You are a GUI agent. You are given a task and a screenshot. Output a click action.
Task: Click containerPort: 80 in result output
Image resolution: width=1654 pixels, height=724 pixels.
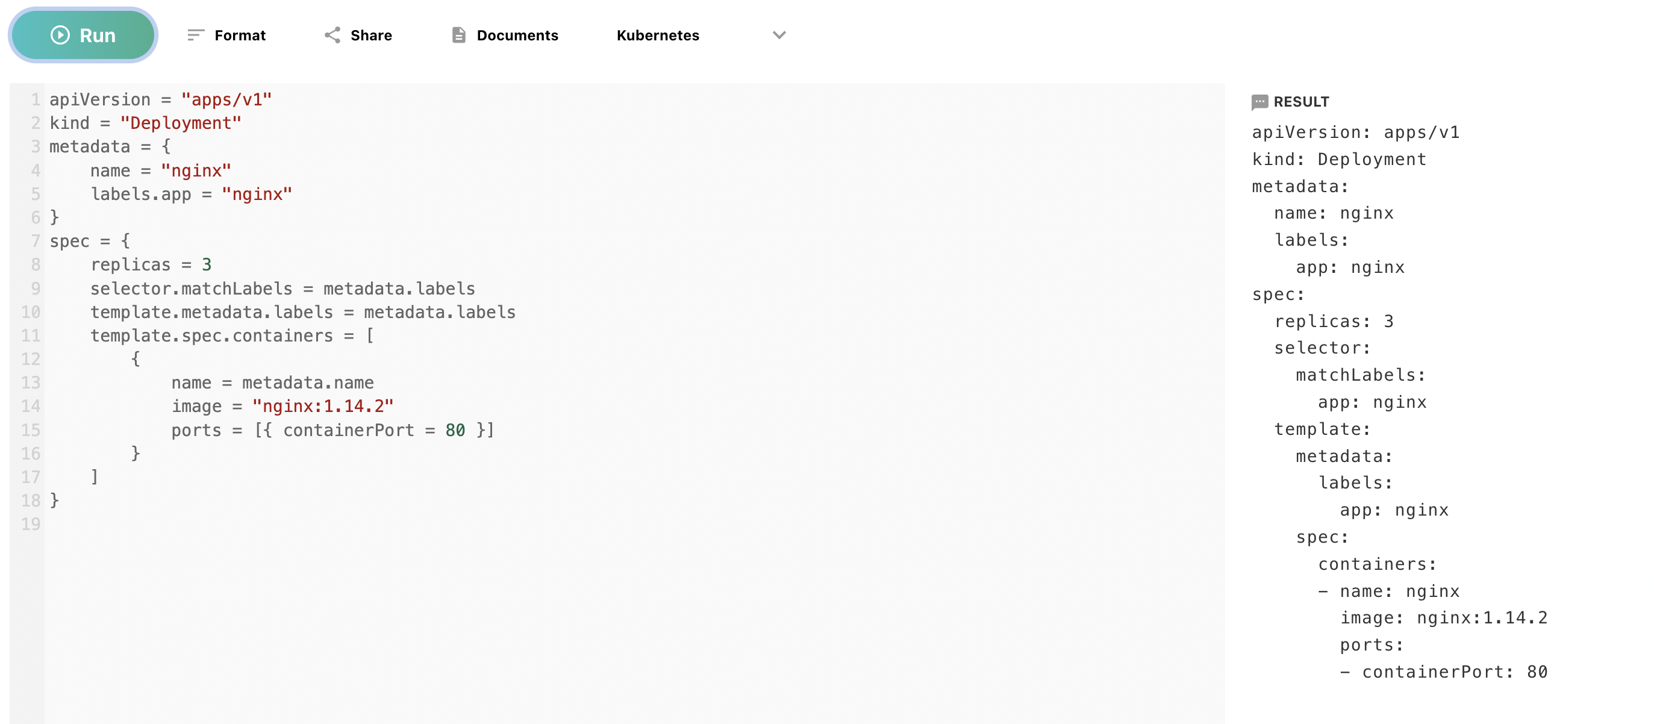click(1454, 672)
